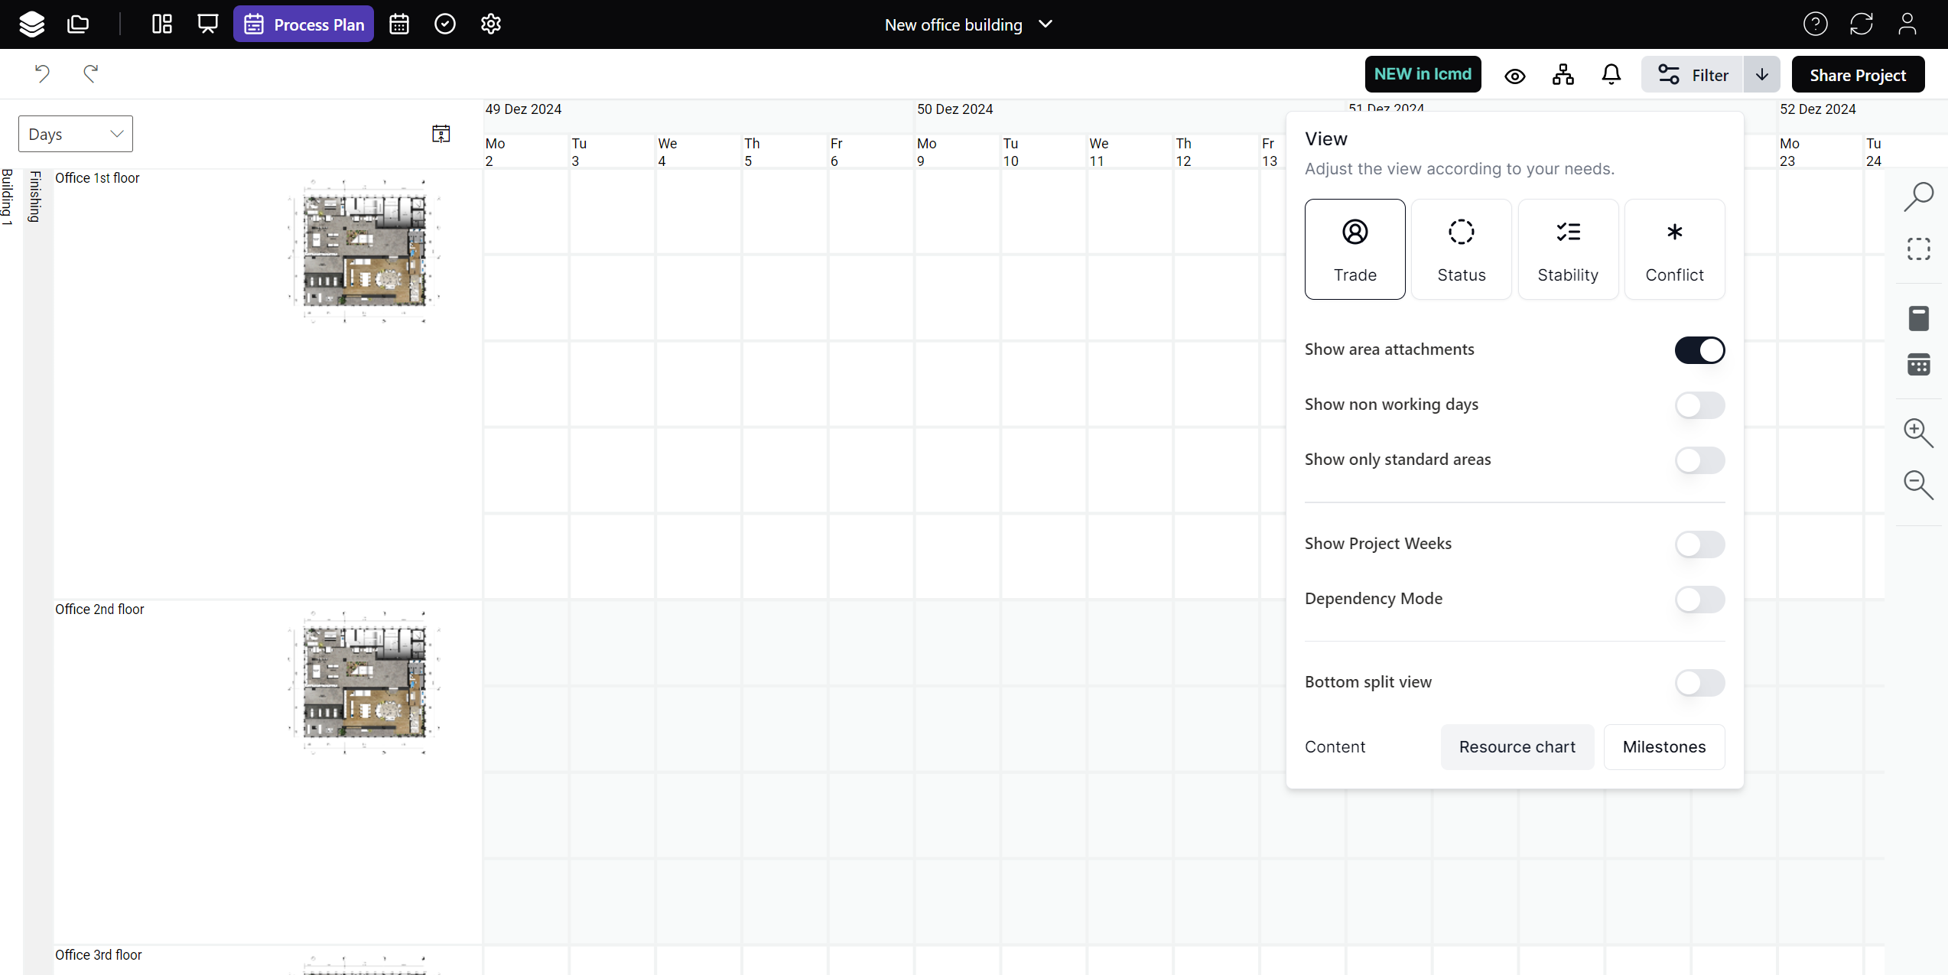
Task: Open the arrow dropdown beside Filter
Action: tap(1761, 75)
